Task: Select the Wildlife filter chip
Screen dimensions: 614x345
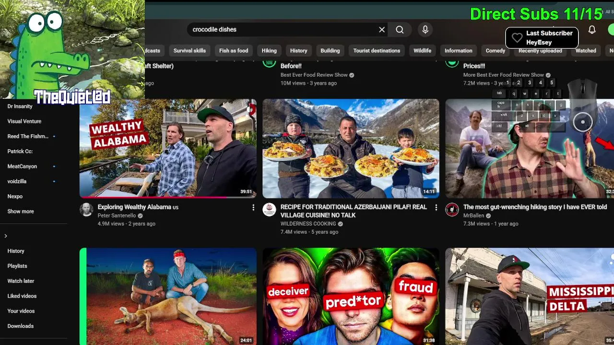Action: click(422, 51)
